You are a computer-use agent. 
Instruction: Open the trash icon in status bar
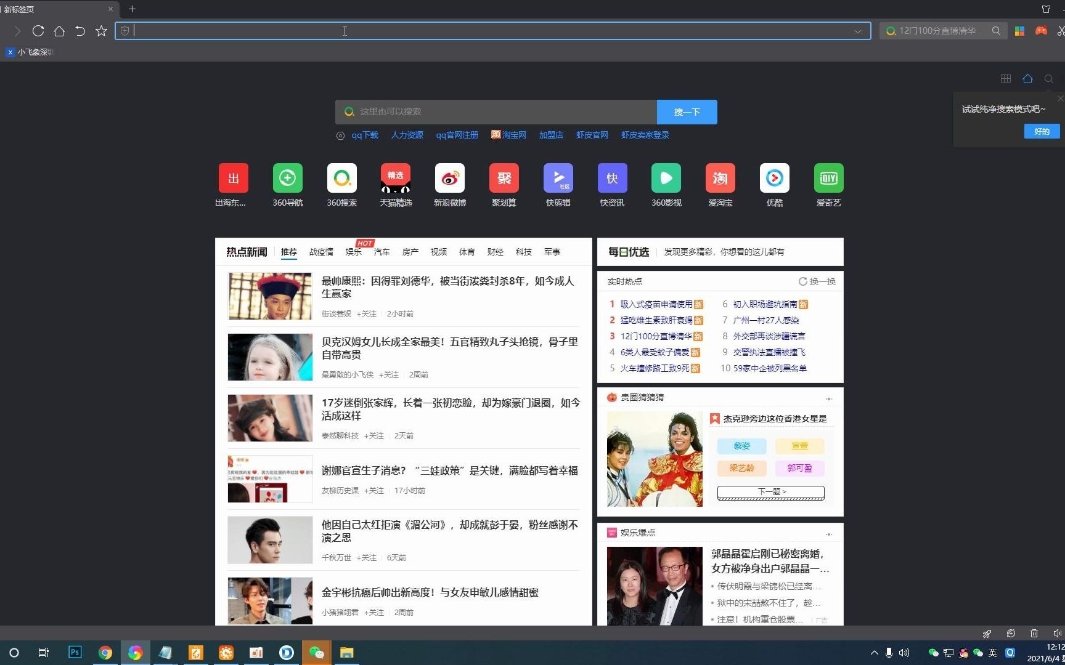pos(1034,634)
